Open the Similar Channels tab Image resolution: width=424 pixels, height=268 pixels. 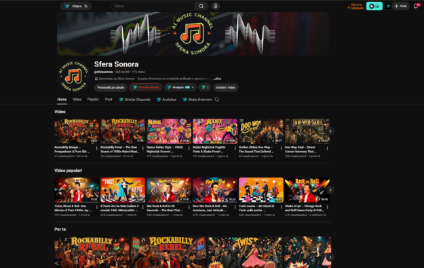click(135, 99)
